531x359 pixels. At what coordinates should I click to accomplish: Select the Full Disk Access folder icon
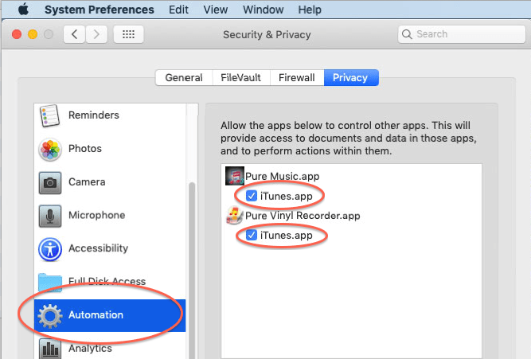pyautogui.click(x=50, y=282)
